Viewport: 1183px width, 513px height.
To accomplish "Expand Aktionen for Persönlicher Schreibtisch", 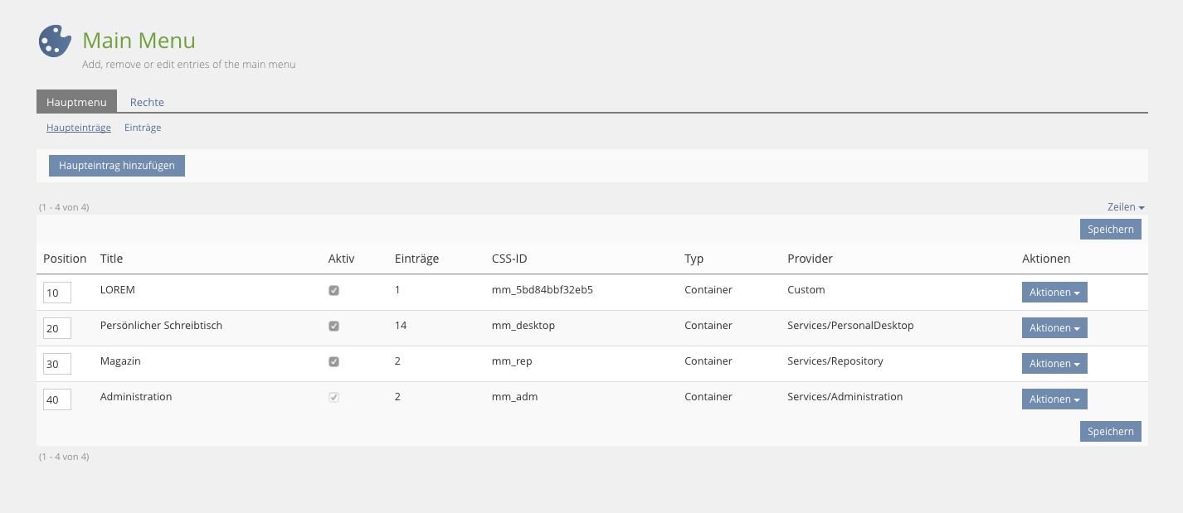I will pyautogui.click(x=1054, y=328).
